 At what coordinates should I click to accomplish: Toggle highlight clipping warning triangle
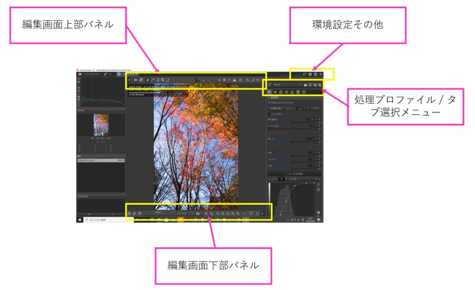[234, 80]
